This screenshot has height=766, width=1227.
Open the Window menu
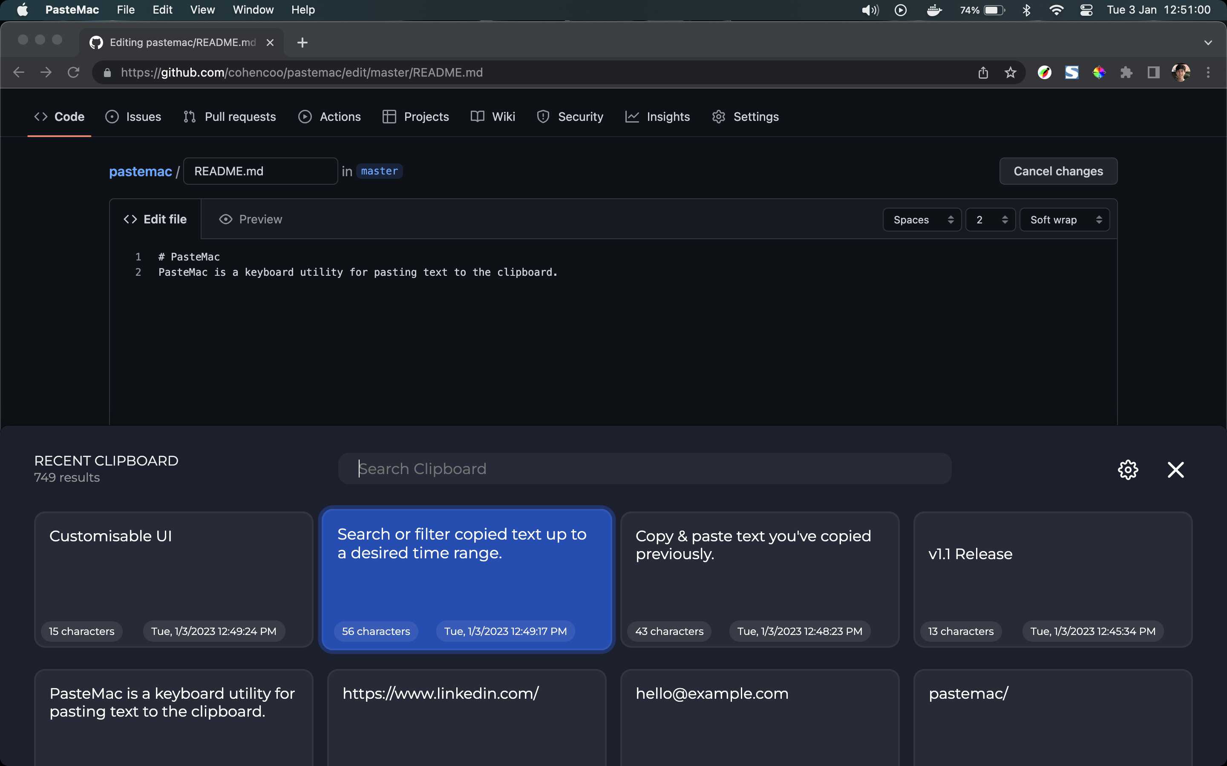[x=253, y=10]
